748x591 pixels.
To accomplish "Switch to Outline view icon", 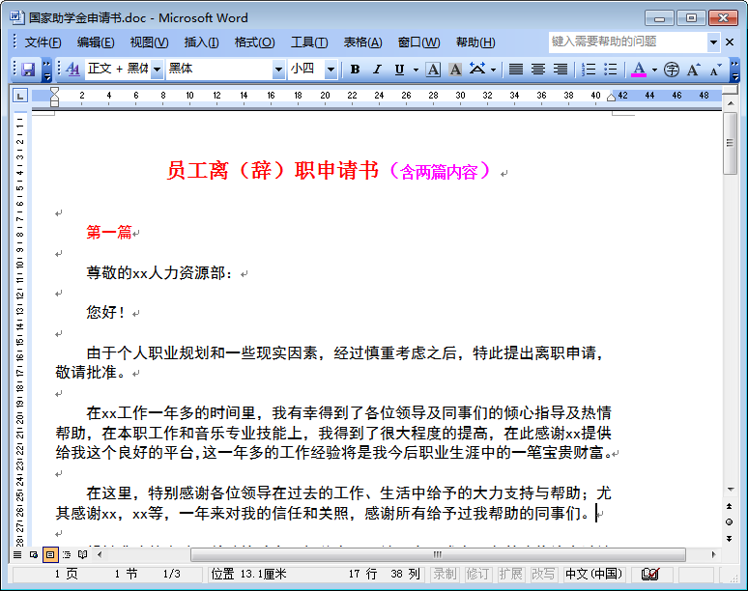I will click(67, 554).
